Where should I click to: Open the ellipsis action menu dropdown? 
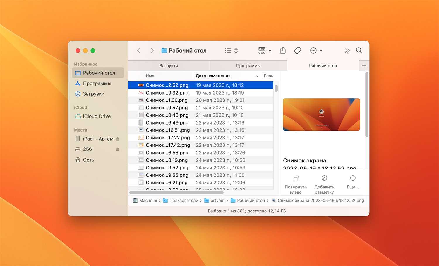pos(316,50)
